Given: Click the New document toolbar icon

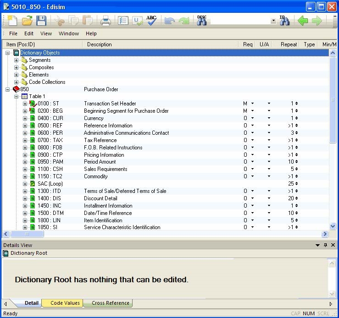Looking at the screenshot, I should tap(12, 21).
